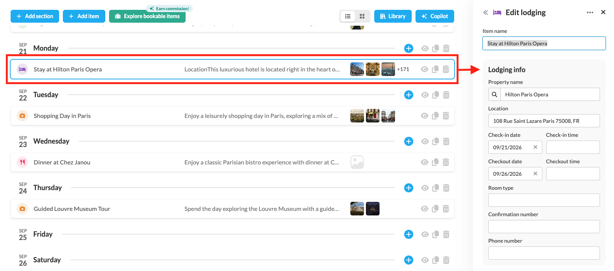Toggle visibility of Tuesday section

(425, 95)
